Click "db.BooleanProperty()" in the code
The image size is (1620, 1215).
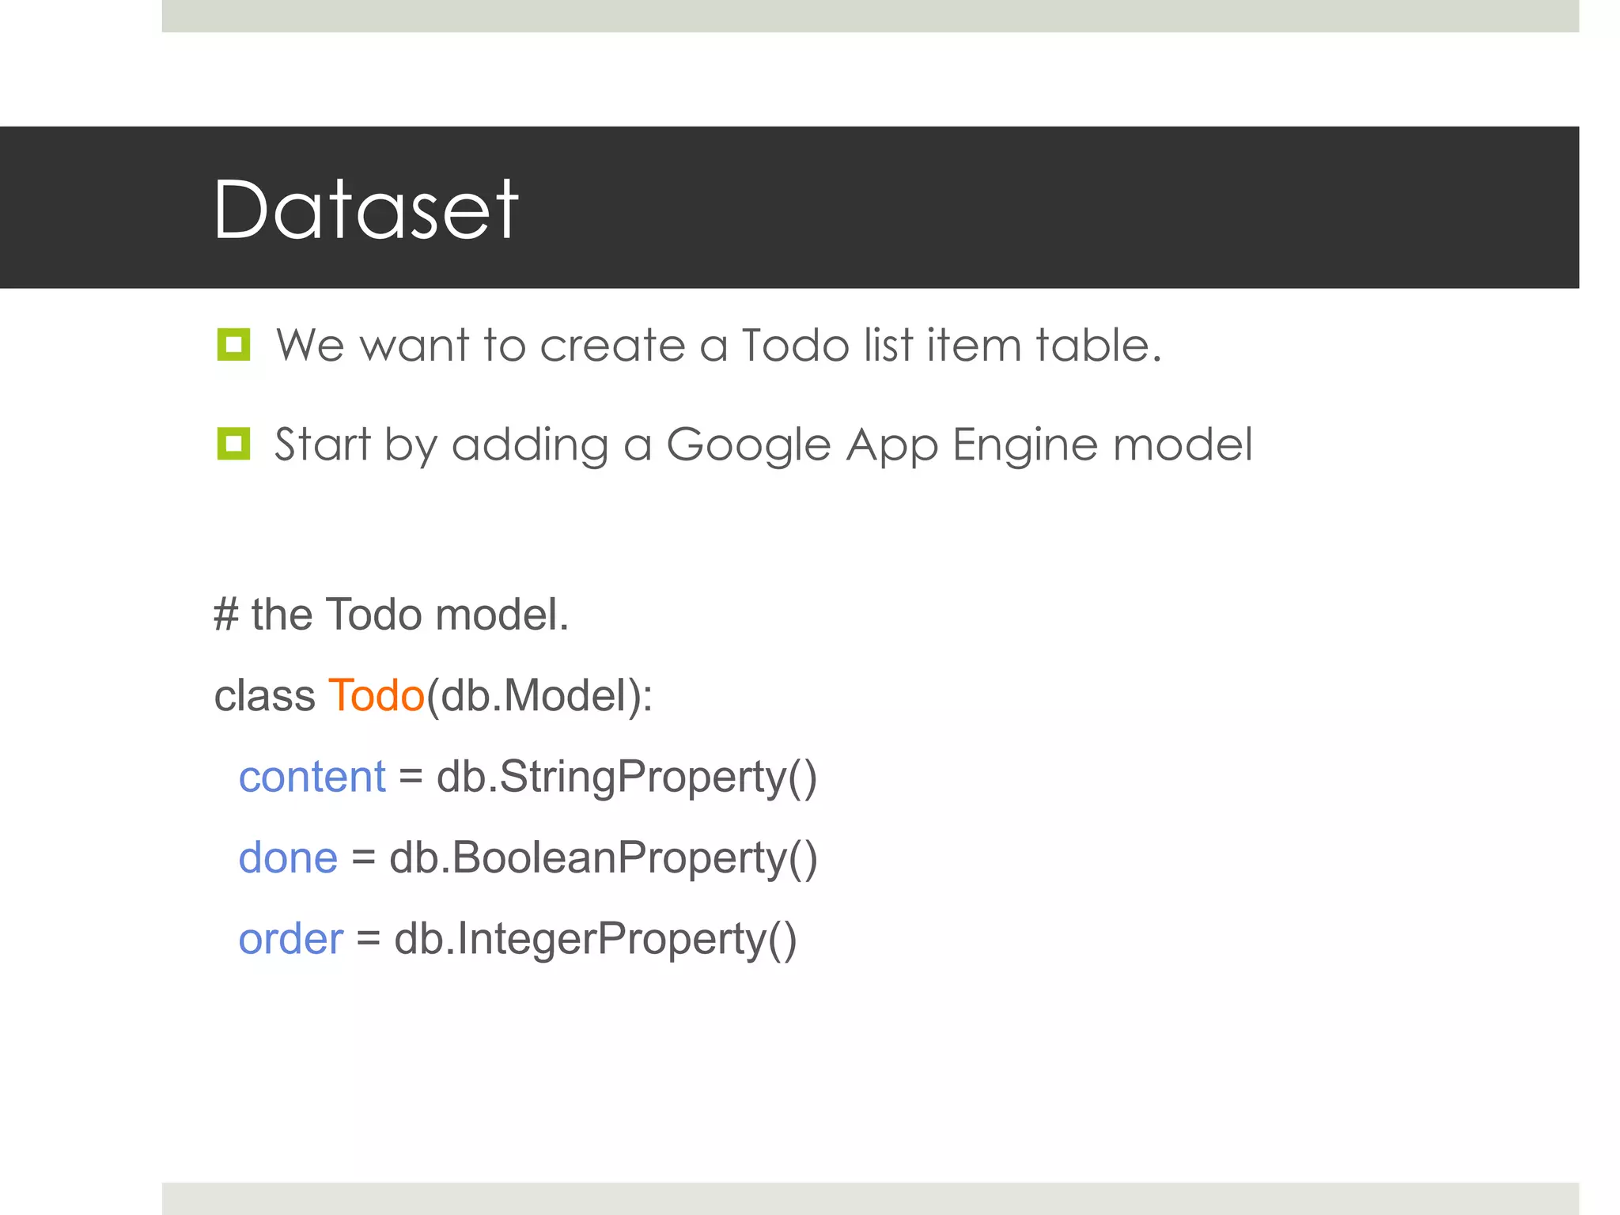tap(604, 859)
